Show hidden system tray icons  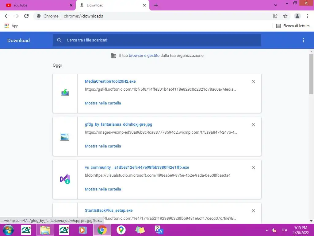pos(266,230)
